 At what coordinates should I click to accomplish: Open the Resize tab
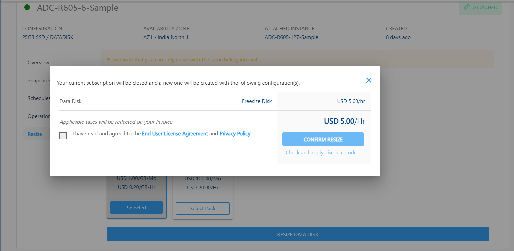pos(35,134)
